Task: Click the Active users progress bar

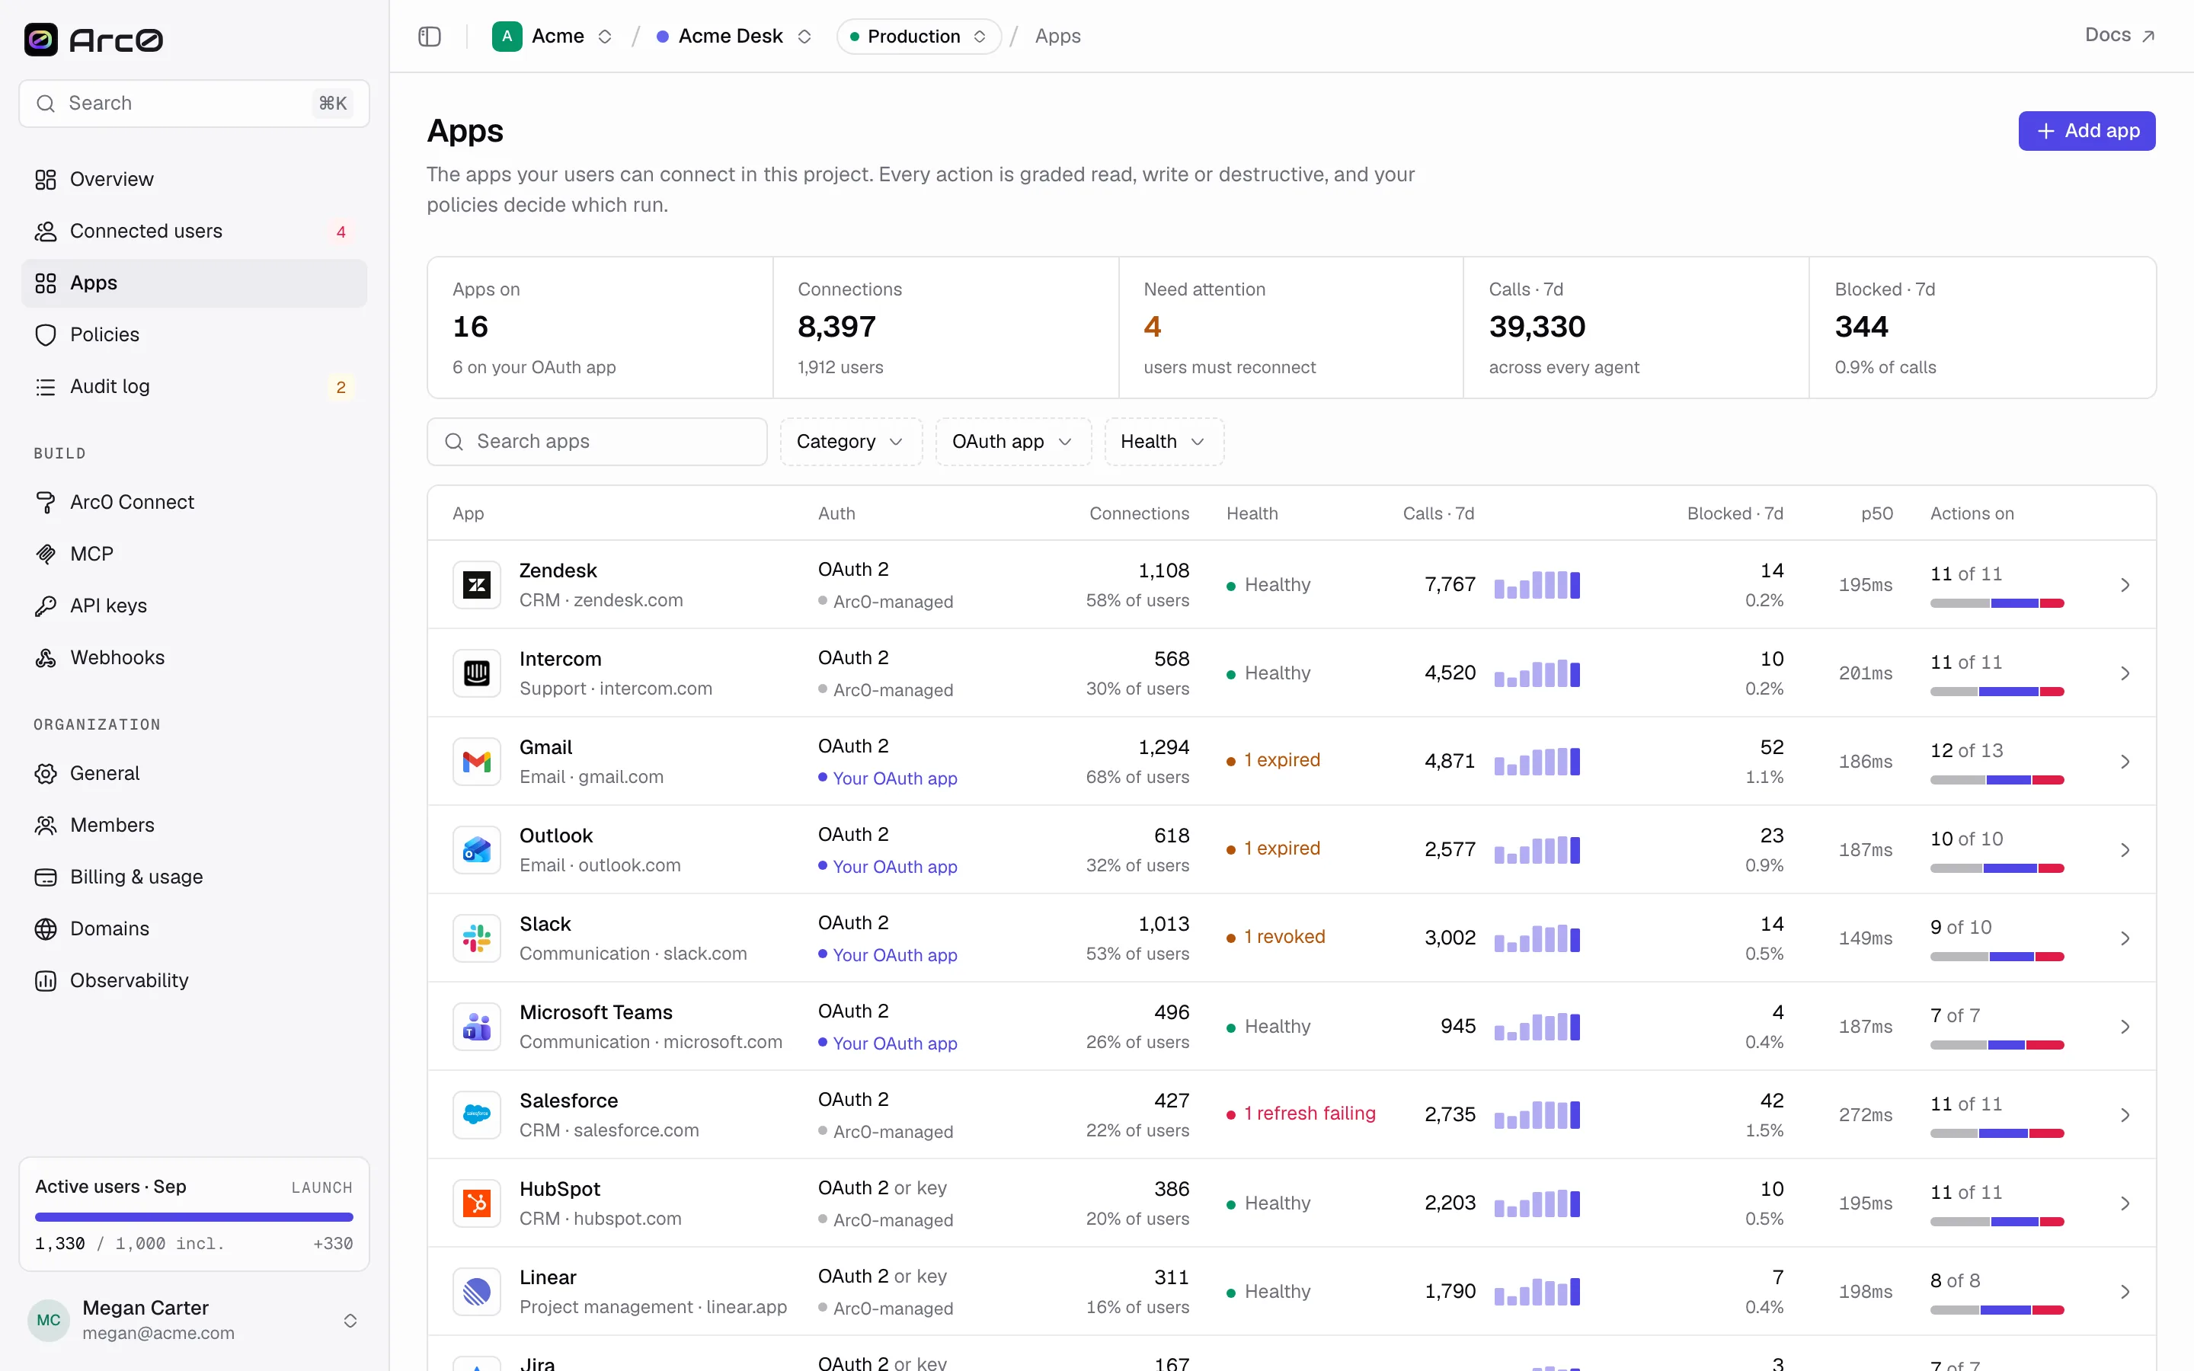Action: pyautogui.click(x=194, y=1217)
